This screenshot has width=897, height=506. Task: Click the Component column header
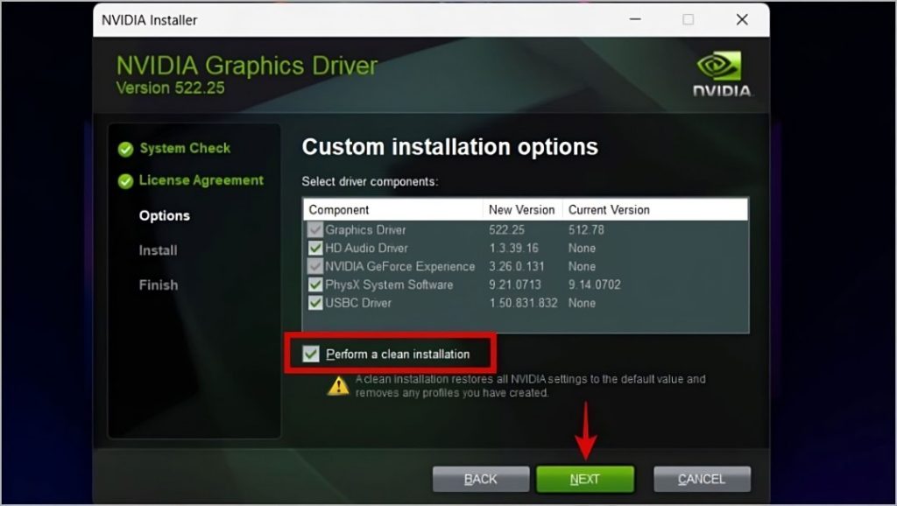point(393,210)
